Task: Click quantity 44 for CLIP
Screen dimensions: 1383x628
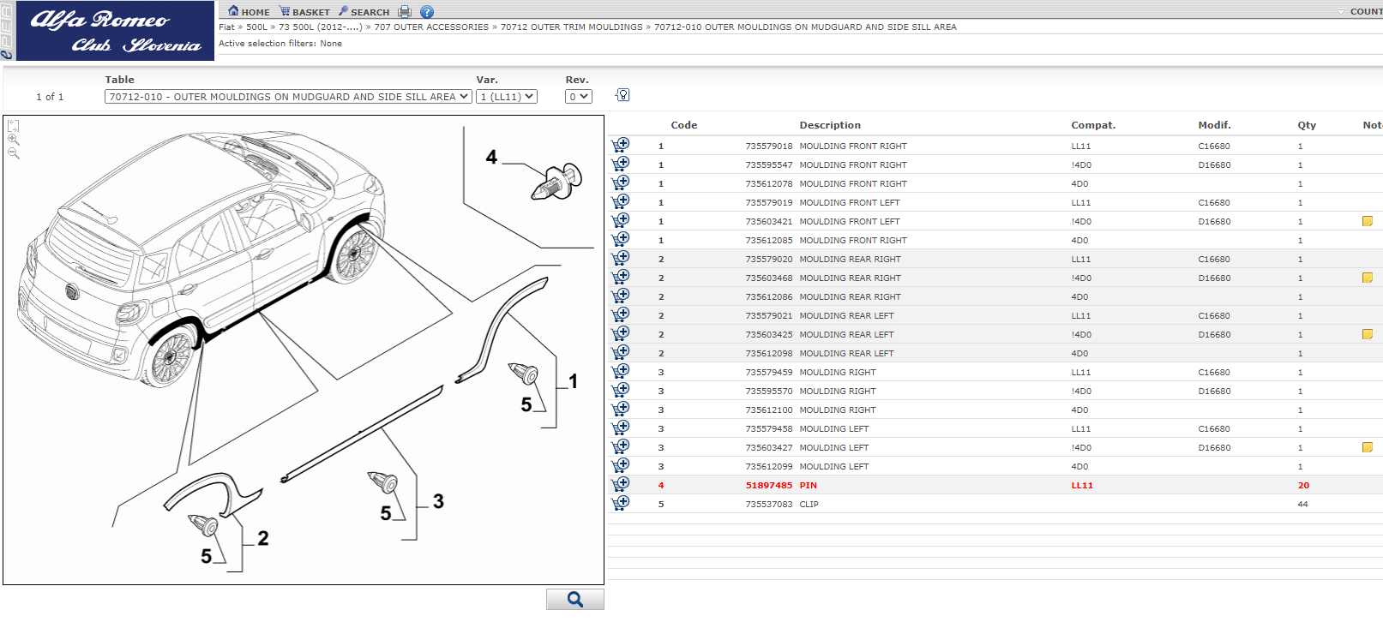Action: point(1302,504)
